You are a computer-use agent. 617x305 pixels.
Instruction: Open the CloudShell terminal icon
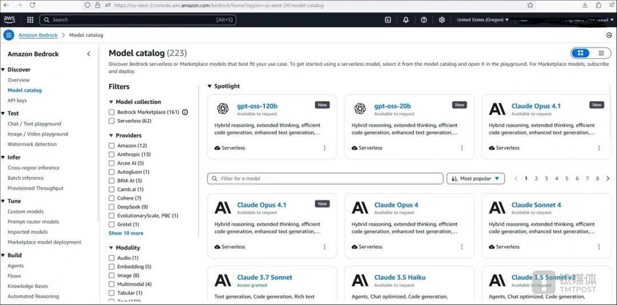(387, 19)
